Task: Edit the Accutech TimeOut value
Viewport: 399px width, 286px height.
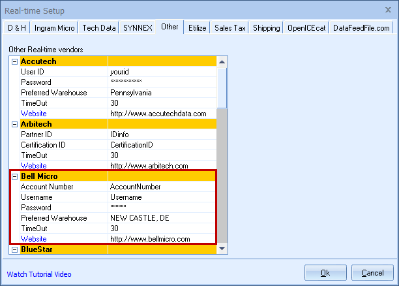Action: click(x=162, y=103)
